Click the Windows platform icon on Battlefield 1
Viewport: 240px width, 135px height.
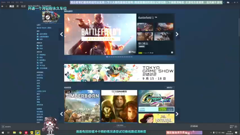pos(172,52)
